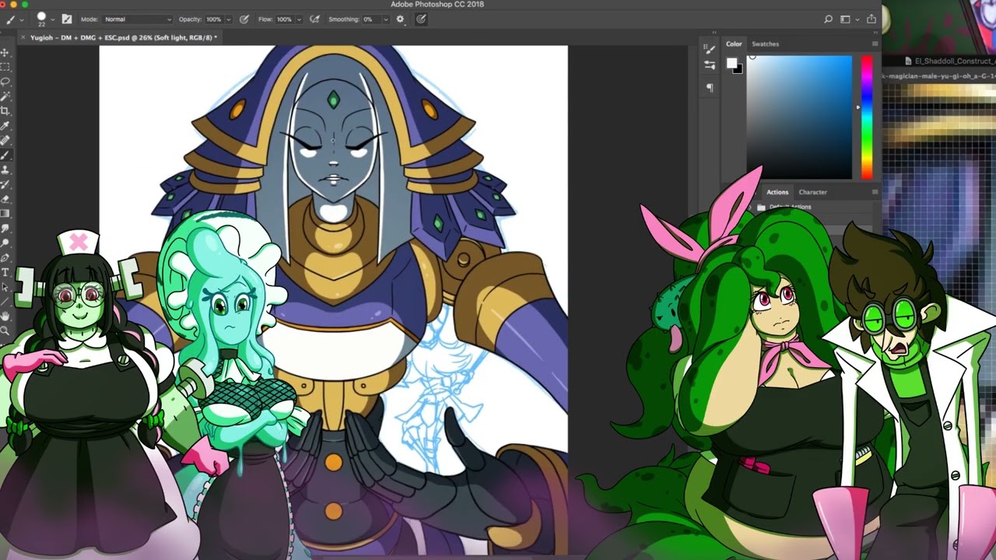Select the Smudge tool
The width and height of the screenshot is (996, 560).
pos(5,229)
